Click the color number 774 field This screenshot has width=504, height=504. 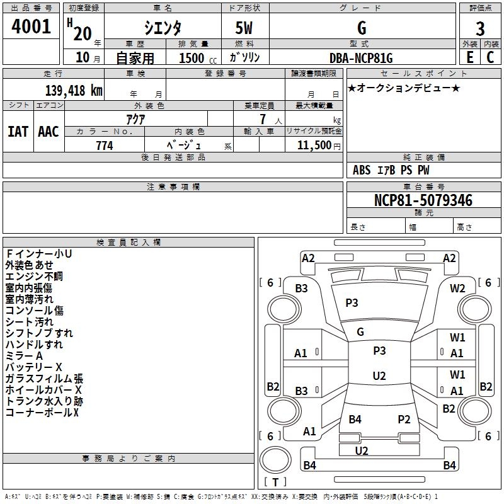click(x=105, y=145)
